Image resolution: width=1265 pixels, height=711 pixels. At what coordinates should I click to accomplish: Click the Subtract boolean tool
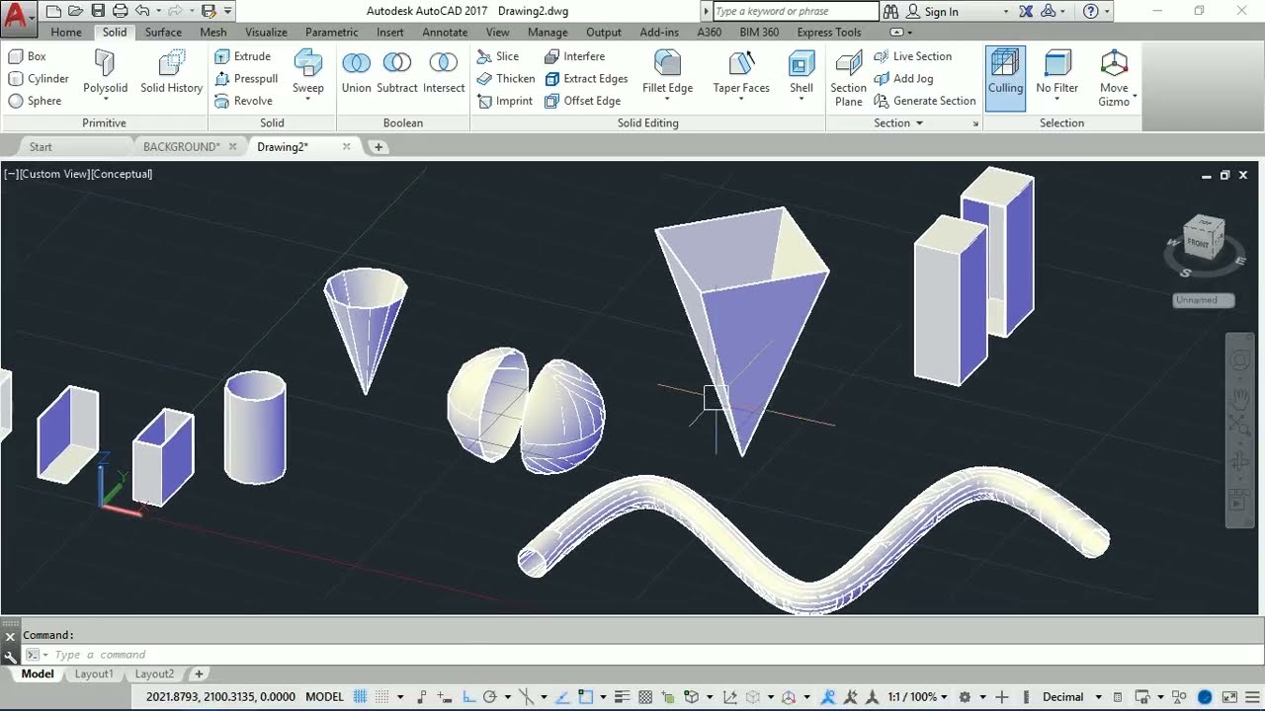pos(397,71)
